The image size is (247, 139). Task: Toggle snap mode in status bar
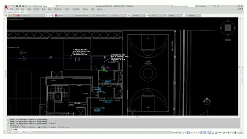coord(183,133)
